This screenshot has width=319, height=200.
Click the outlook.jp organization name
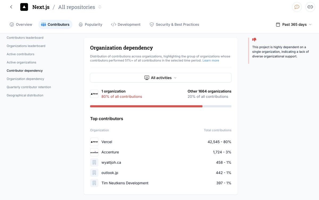coord(110,173)
